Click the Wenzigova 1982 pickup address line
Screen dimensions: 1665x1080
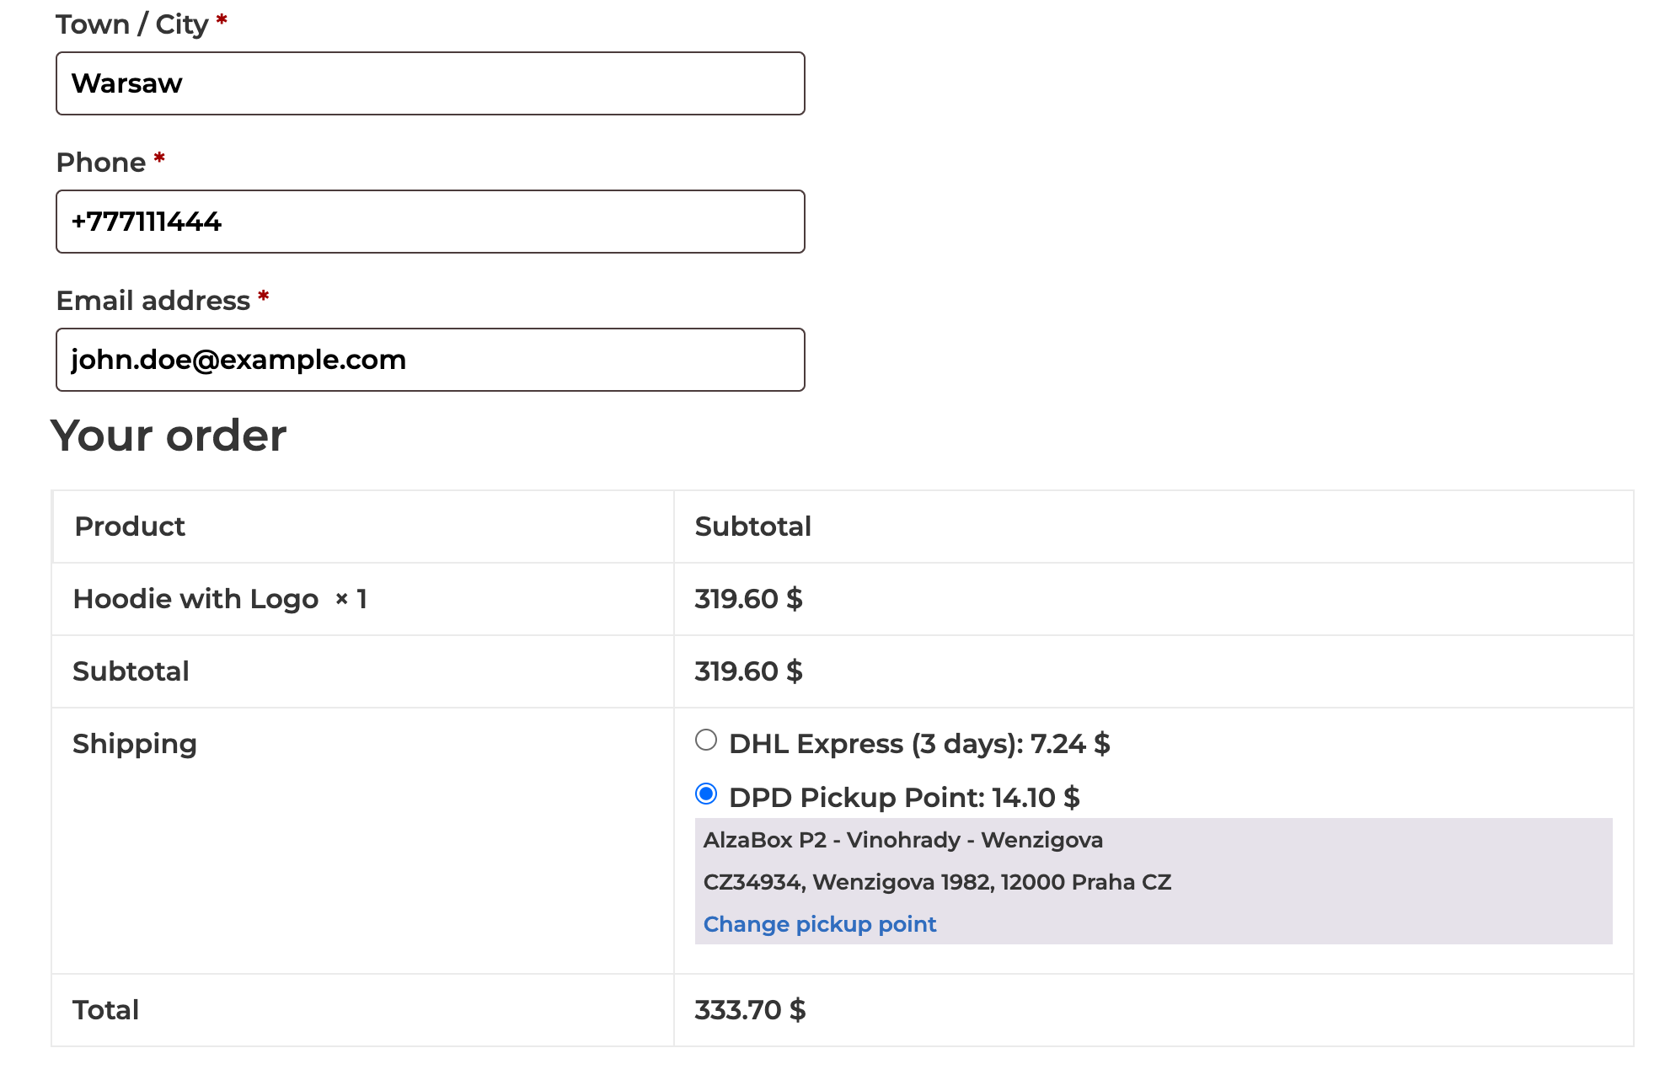point(936,882)
